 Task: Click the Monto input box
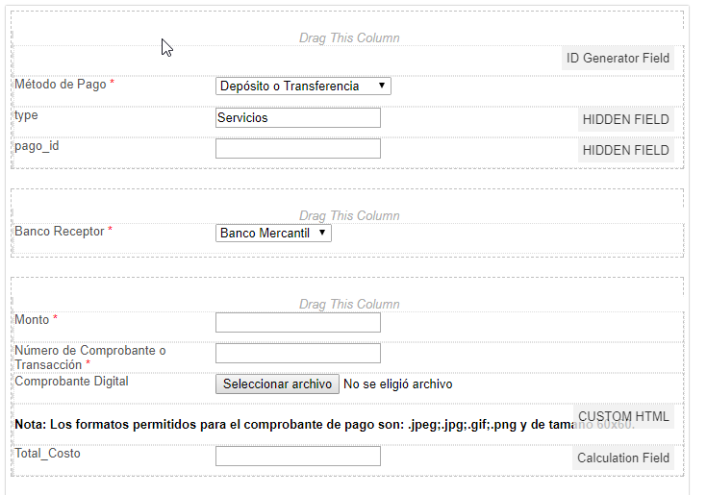(x=298, y=323)
